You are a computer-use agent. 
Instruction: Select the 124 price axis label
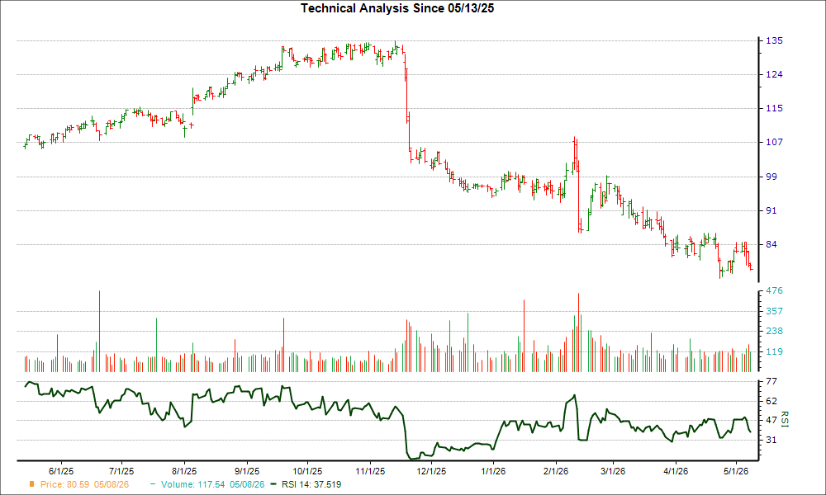[x=774, y=75]
